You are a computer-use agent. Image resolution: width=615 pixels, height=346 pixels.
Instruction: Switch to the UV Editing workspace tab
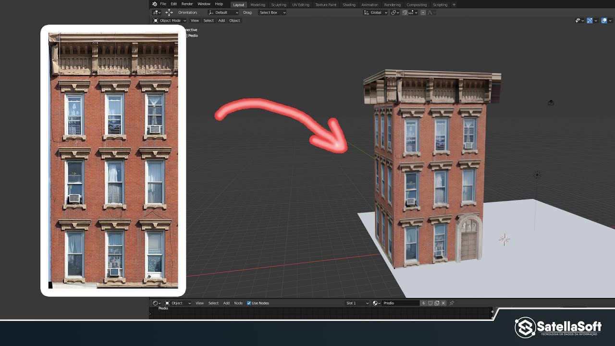pyautogui.click(x=301, y=5)
